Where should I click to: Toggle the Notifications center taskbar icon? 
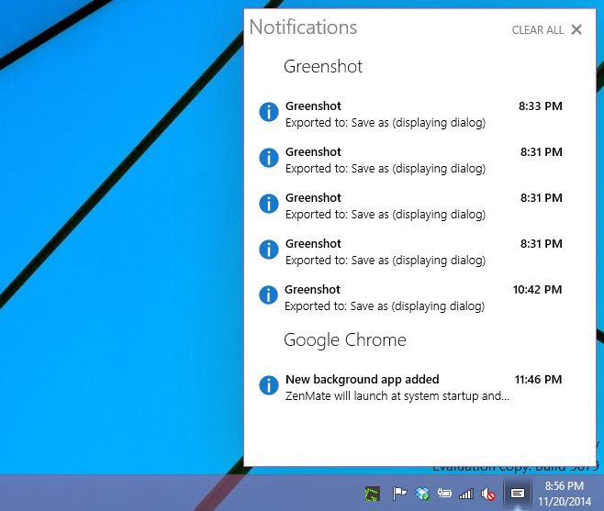pyautogui.click(x=518, y=494)
